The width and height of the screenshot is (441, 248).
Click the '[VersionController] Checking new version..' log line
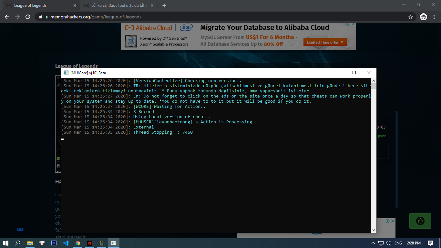(188, 80)
